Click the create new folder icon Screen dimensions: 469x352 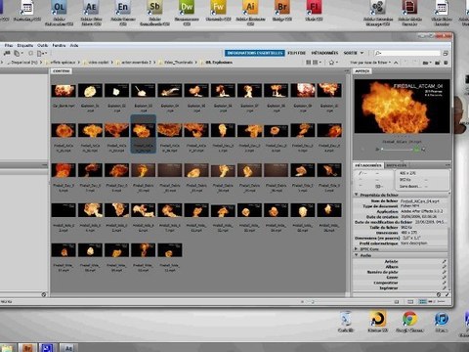click(438, 63)
